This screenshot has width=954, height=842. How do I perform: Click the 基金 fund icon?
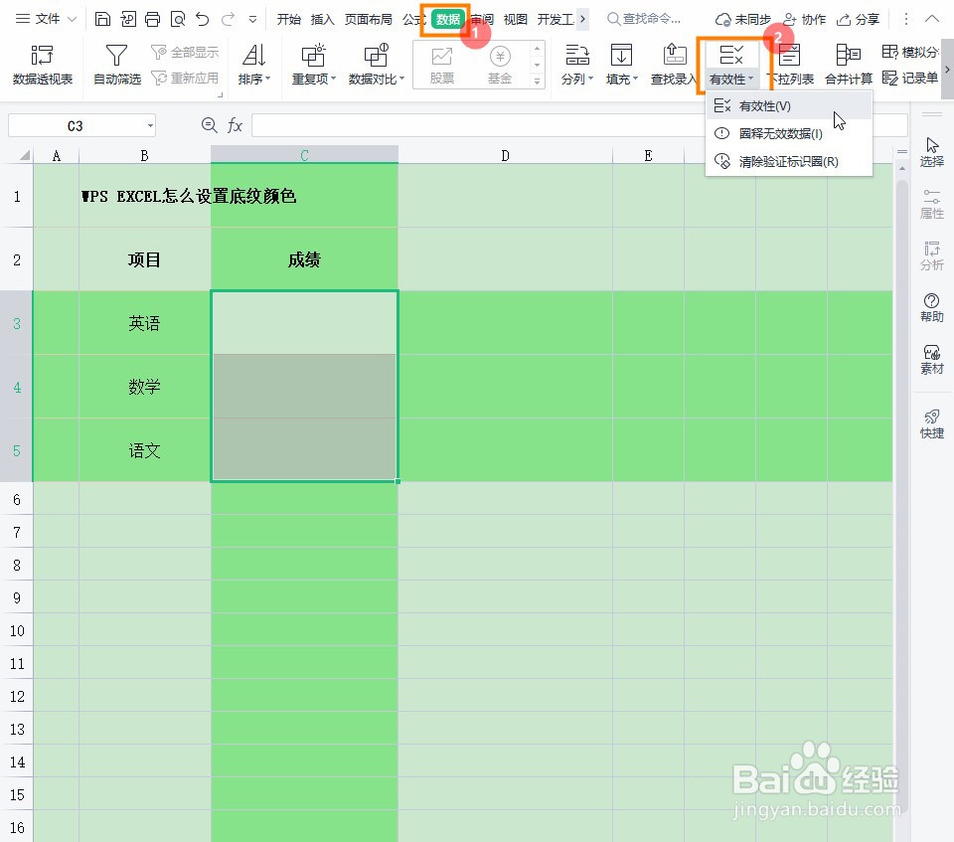[x=500, y=66]
